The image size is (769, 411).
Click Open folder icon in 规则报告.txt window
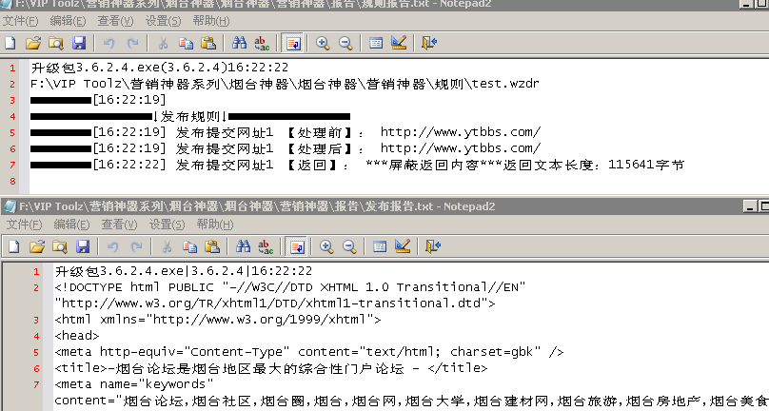coord(33,43)
